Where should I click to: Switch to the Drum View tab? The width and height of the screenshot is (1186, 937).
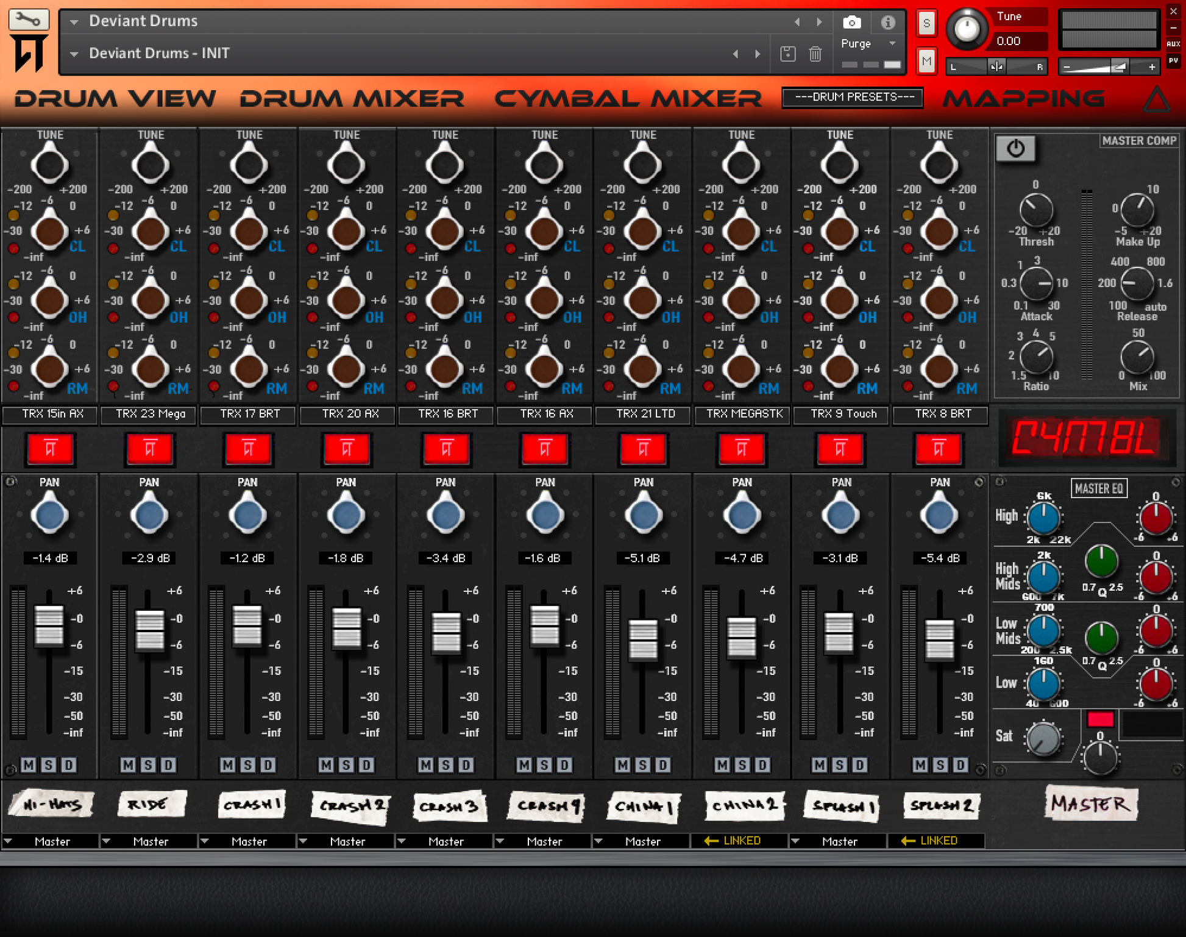[115, 98]
